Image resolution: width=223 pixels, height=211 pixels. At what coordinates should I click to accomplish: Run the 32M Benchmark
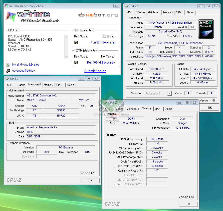click(x=103, y=42)
